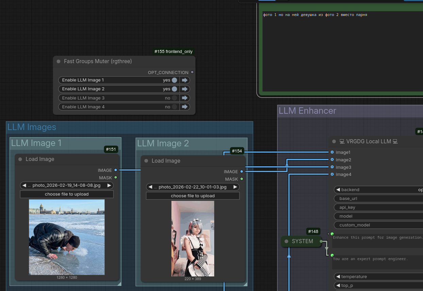Decrease the temperature value with left arrow

[338, 277]
